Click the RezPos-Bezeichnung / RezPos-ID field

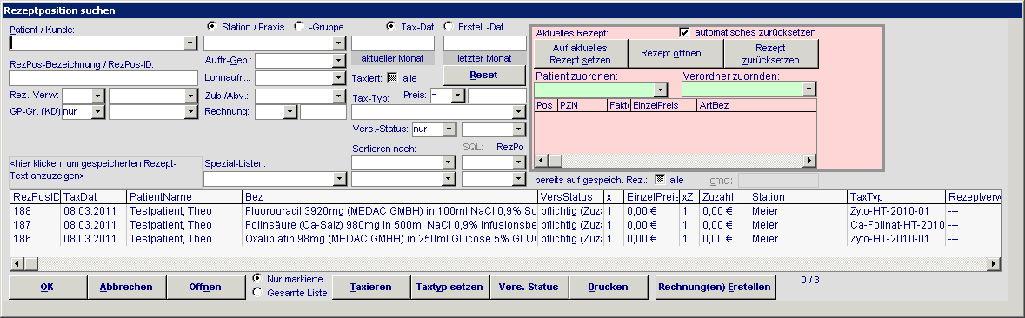(103, 78)
